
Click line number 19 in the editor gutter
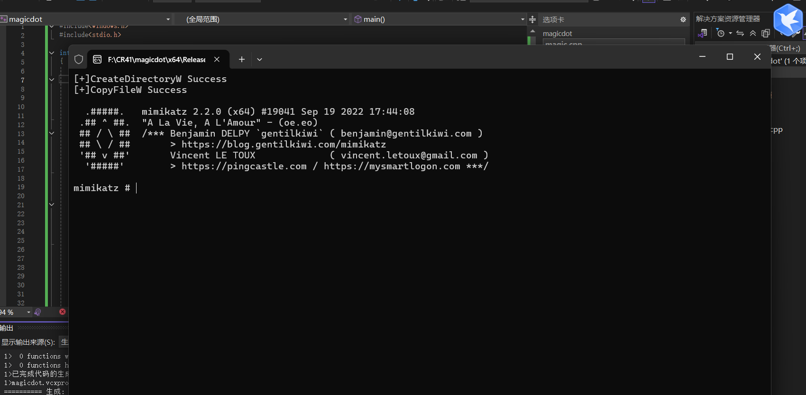tap(21, 187)
